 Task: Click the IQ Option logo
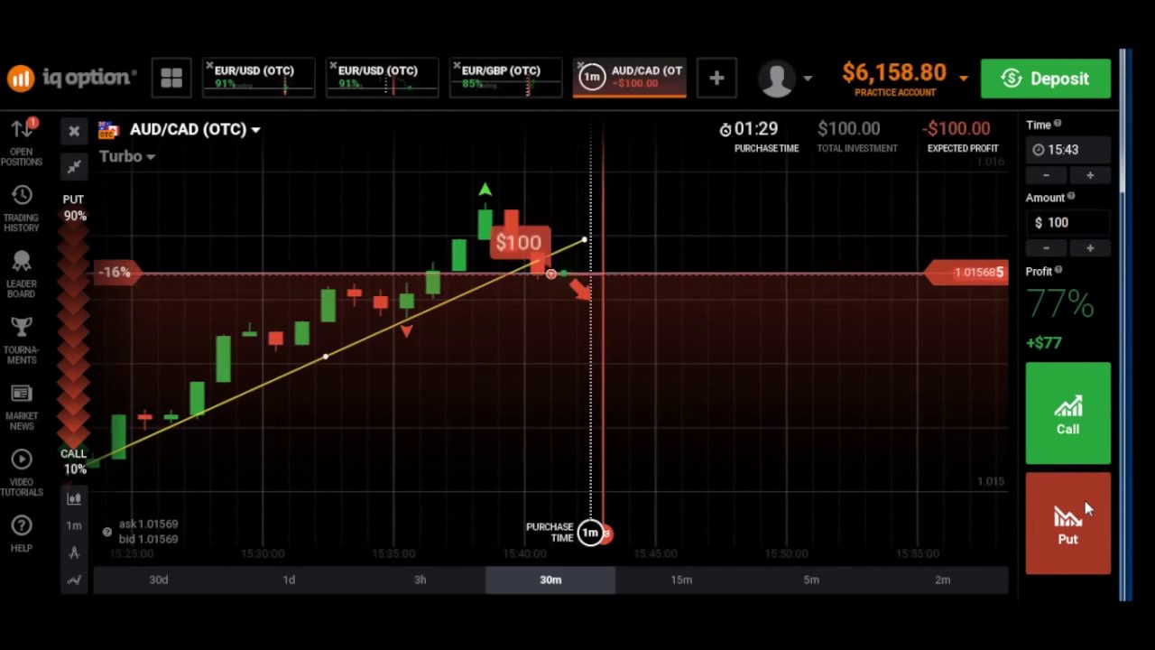click(72, 79)
